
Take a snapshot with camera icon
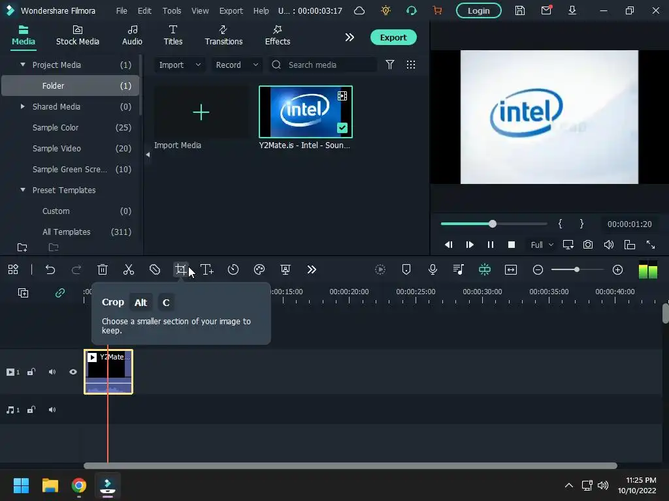tap(588, 245)
